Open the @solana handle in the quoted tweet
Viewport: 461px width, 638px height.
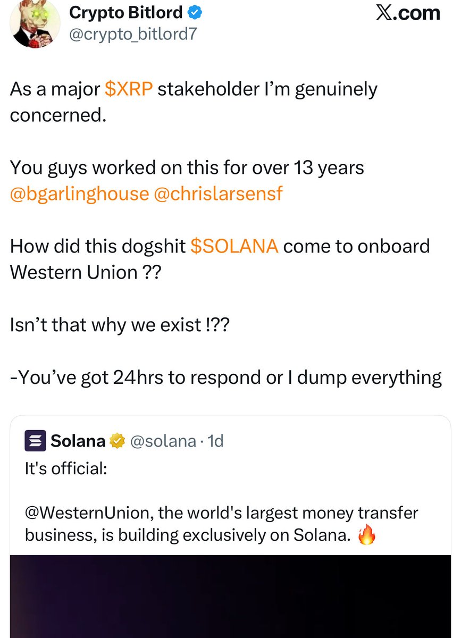[x=163, y=441]
